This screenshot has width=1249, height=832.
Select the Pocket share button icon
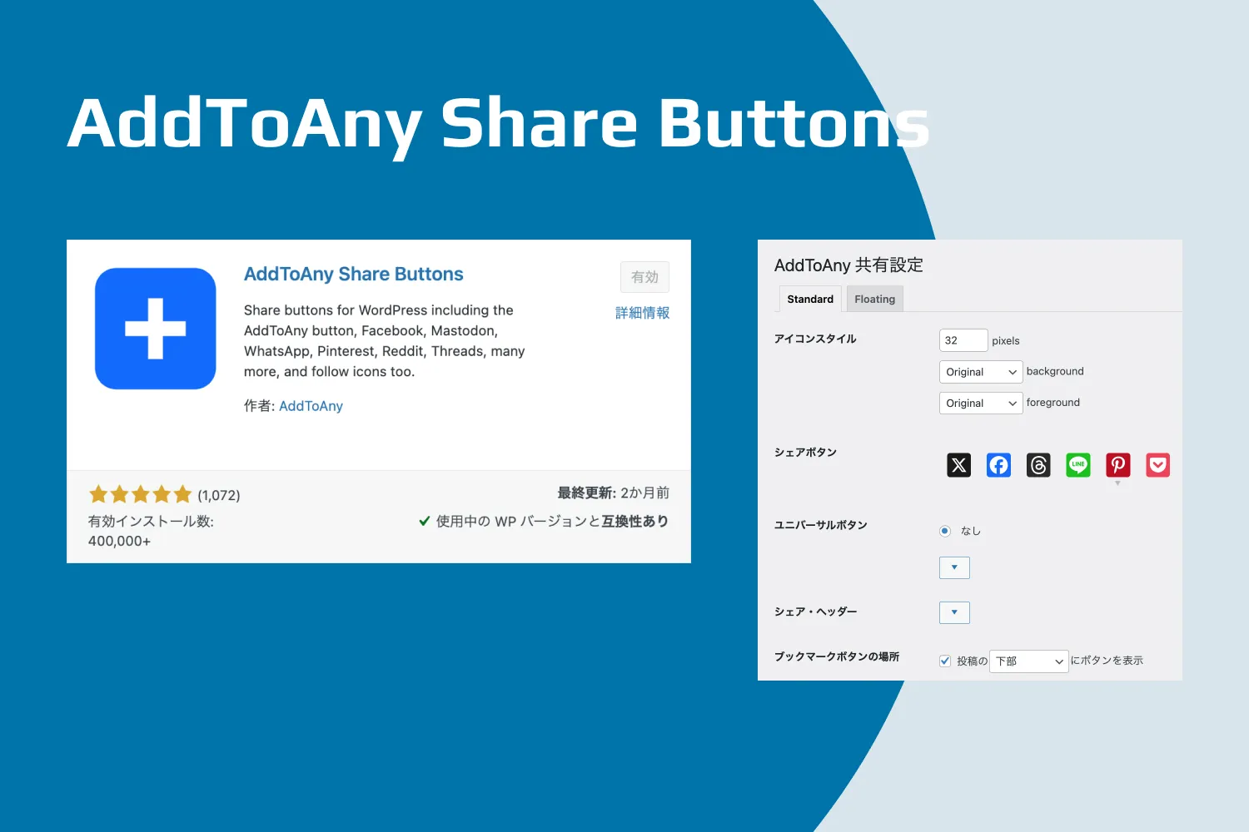pos(1157,465)
